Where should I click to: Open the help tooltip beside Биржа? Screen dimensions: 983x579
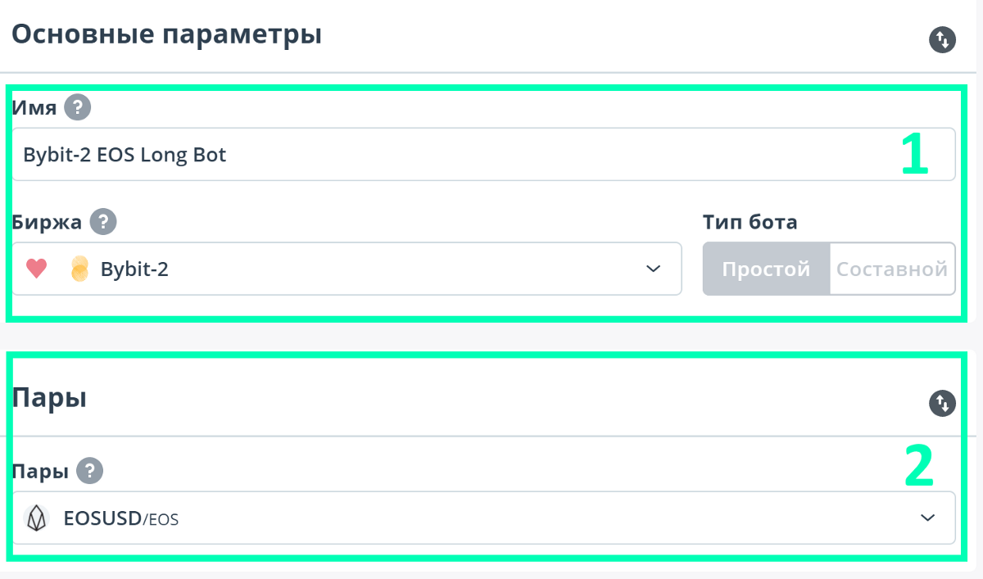(x=103, y=221)
